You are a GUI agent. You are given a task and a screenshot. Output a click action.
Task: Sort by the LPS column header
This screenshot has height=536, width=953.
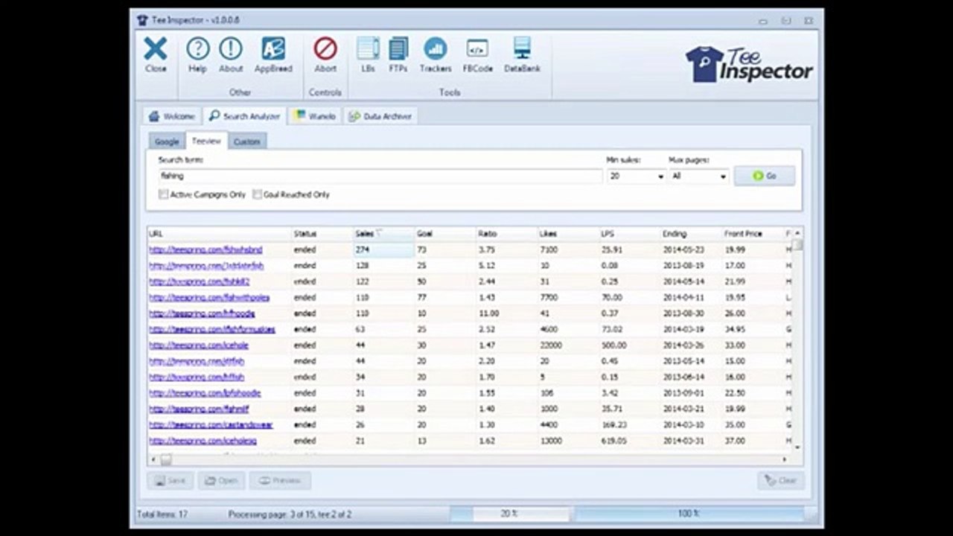pyautogui.click(x=629, y=234)
